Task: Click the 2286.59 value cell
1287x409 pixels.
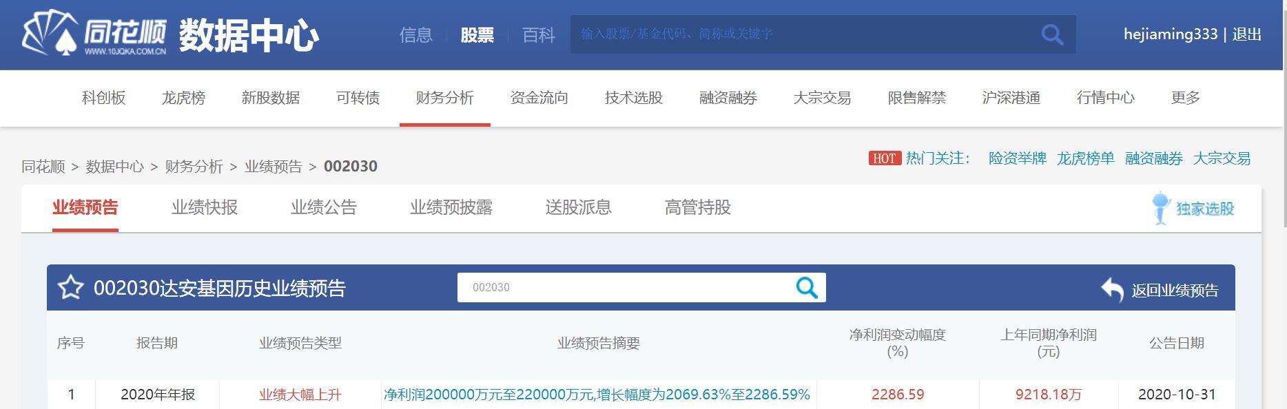Action: [898, 395]
